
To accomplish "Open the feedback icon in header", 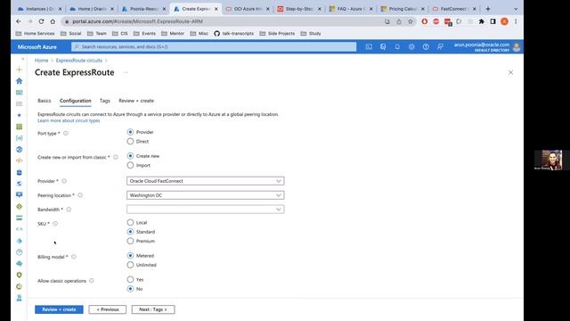I will click(x=440, y=46).
